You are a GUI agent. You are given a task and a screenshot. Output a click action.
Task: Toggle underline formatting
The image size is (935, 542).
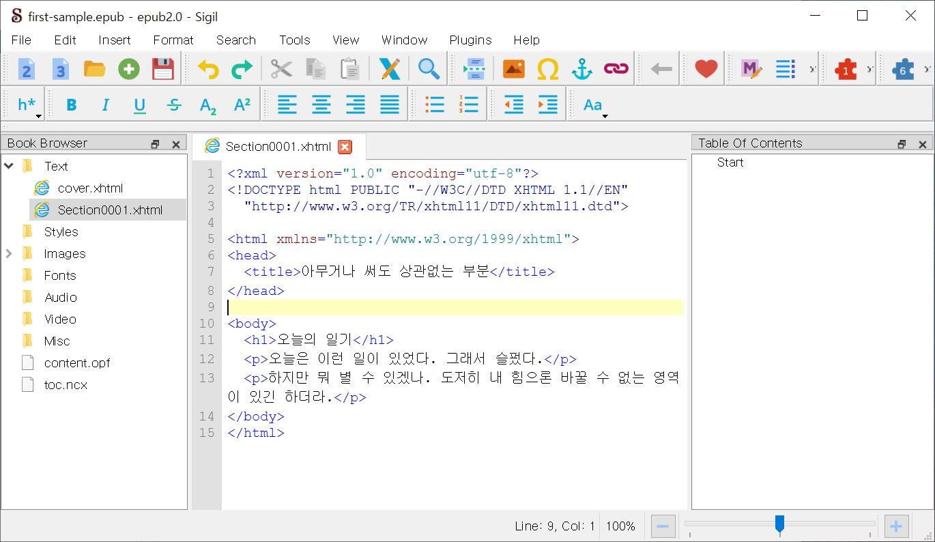click(139, 104)
